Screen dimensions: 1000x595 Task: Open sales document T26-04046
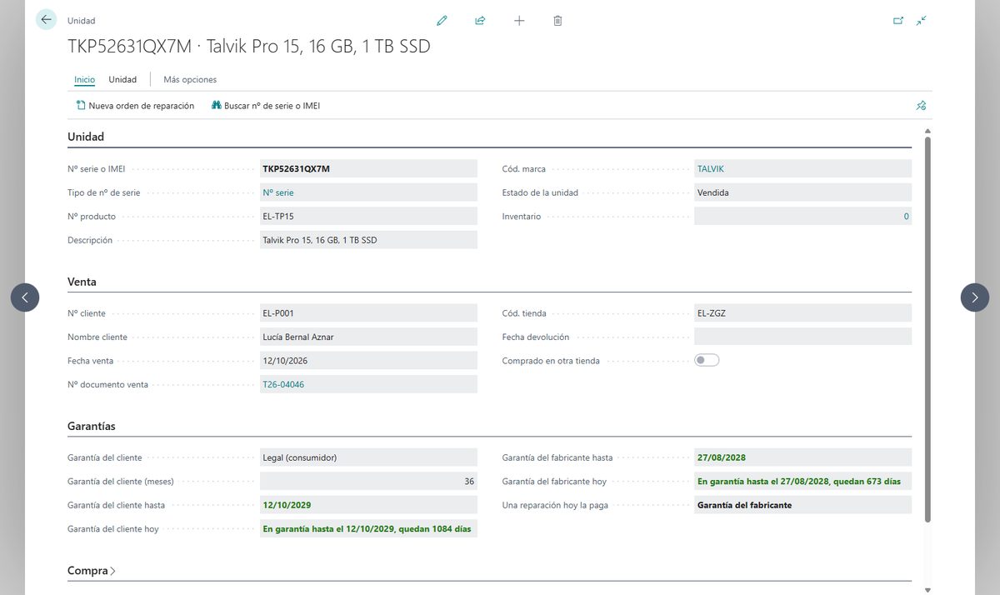tap(283, 384)
